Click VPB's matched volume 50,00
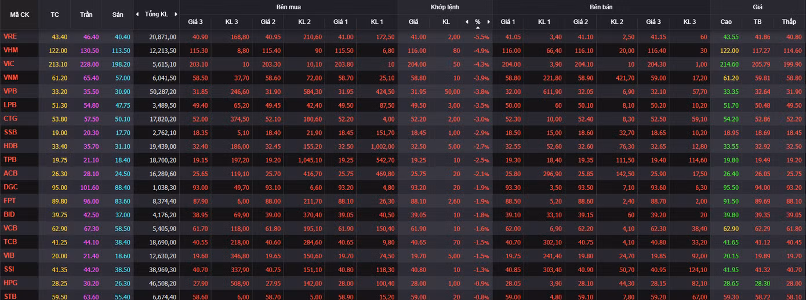This screenshot has width=806, height=300. pos(452,92)
